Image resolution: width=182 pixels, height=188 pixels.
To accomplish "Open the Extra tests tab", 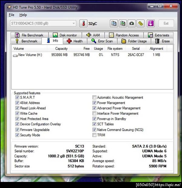I will pos(158,35).
